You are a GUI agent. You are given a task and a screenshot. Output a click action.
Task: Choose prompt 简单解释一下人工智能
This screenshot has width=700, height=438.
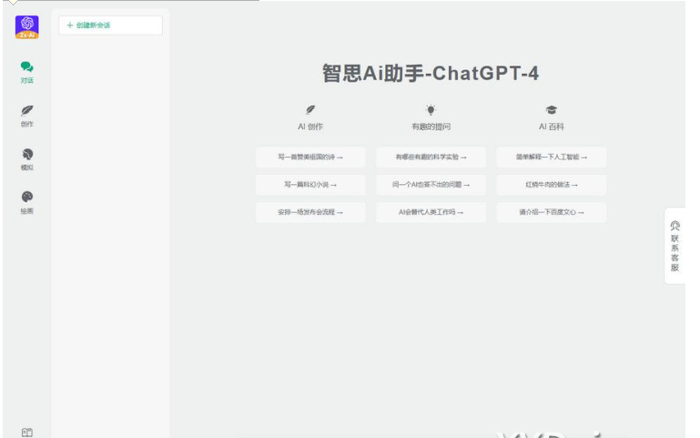click(551, 158)
